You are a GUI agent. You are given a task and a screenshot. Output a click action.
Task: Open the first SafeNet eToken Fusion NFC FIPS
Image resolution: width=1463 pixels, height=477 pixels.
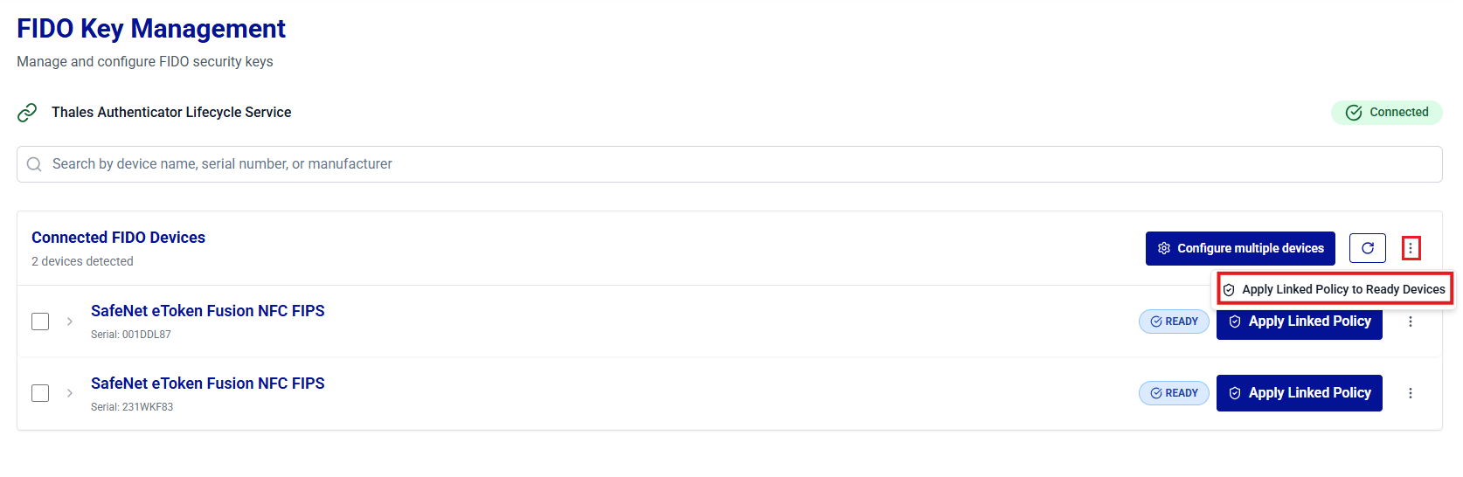click(x=207, y=311)
